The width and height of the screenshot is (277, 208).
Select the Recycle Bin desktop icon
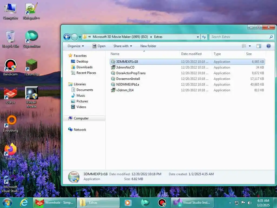[x=11, y=39]
